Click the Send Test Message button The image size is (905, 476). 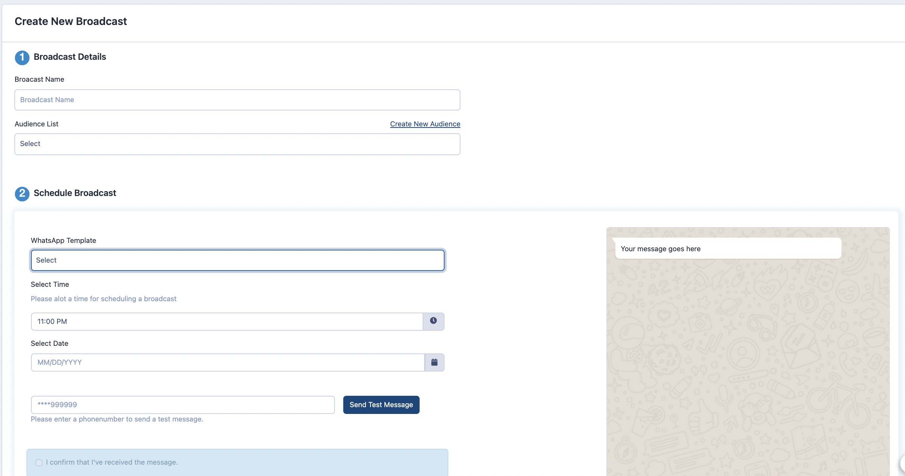tap(381, 404)
